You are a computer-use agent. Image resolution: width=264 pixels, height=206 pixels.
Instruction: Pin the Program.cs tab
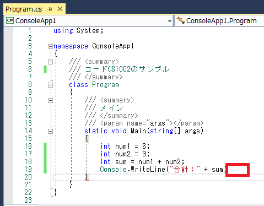pyautogui.click(x=50, y=9)
